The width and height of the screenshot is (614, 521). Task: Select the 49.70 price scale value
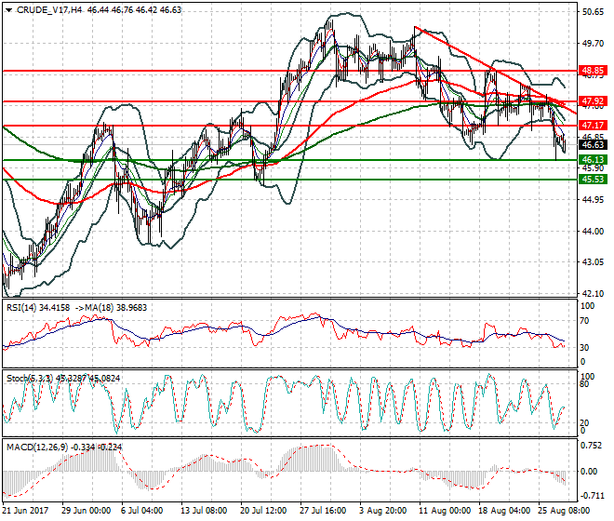[593, 44]
